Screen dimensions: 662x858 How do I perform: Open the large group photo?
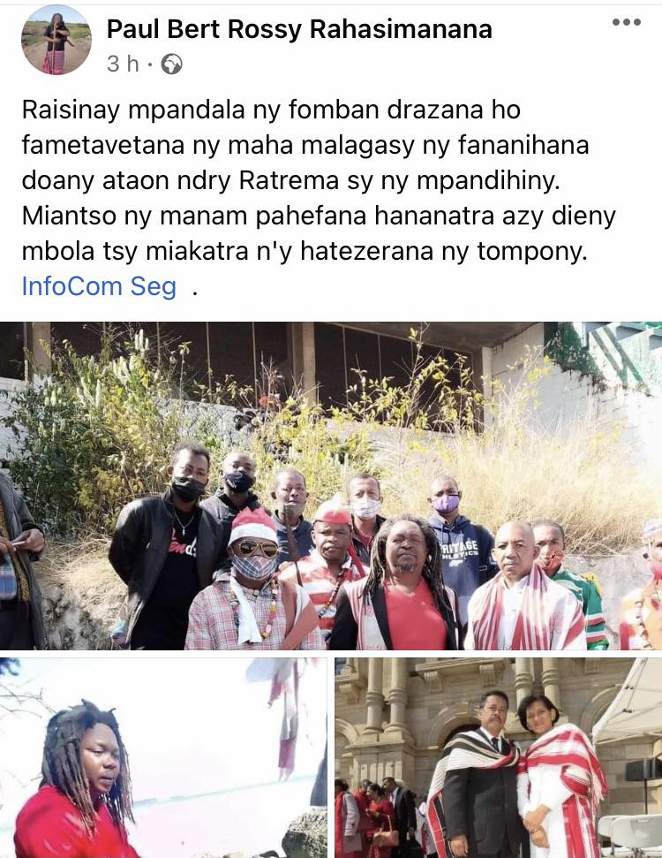tap(331, 485)
